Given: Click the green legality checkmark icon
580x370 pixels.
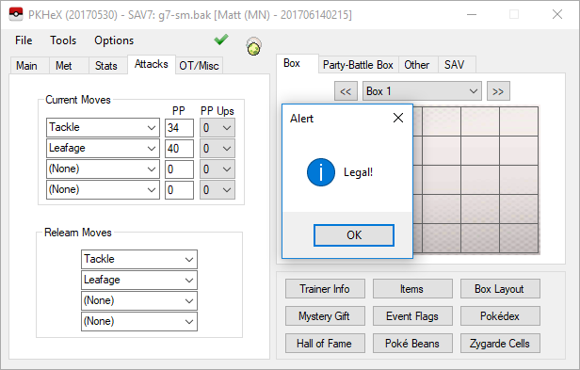Looking at the screenshot, I should [221, 40].
